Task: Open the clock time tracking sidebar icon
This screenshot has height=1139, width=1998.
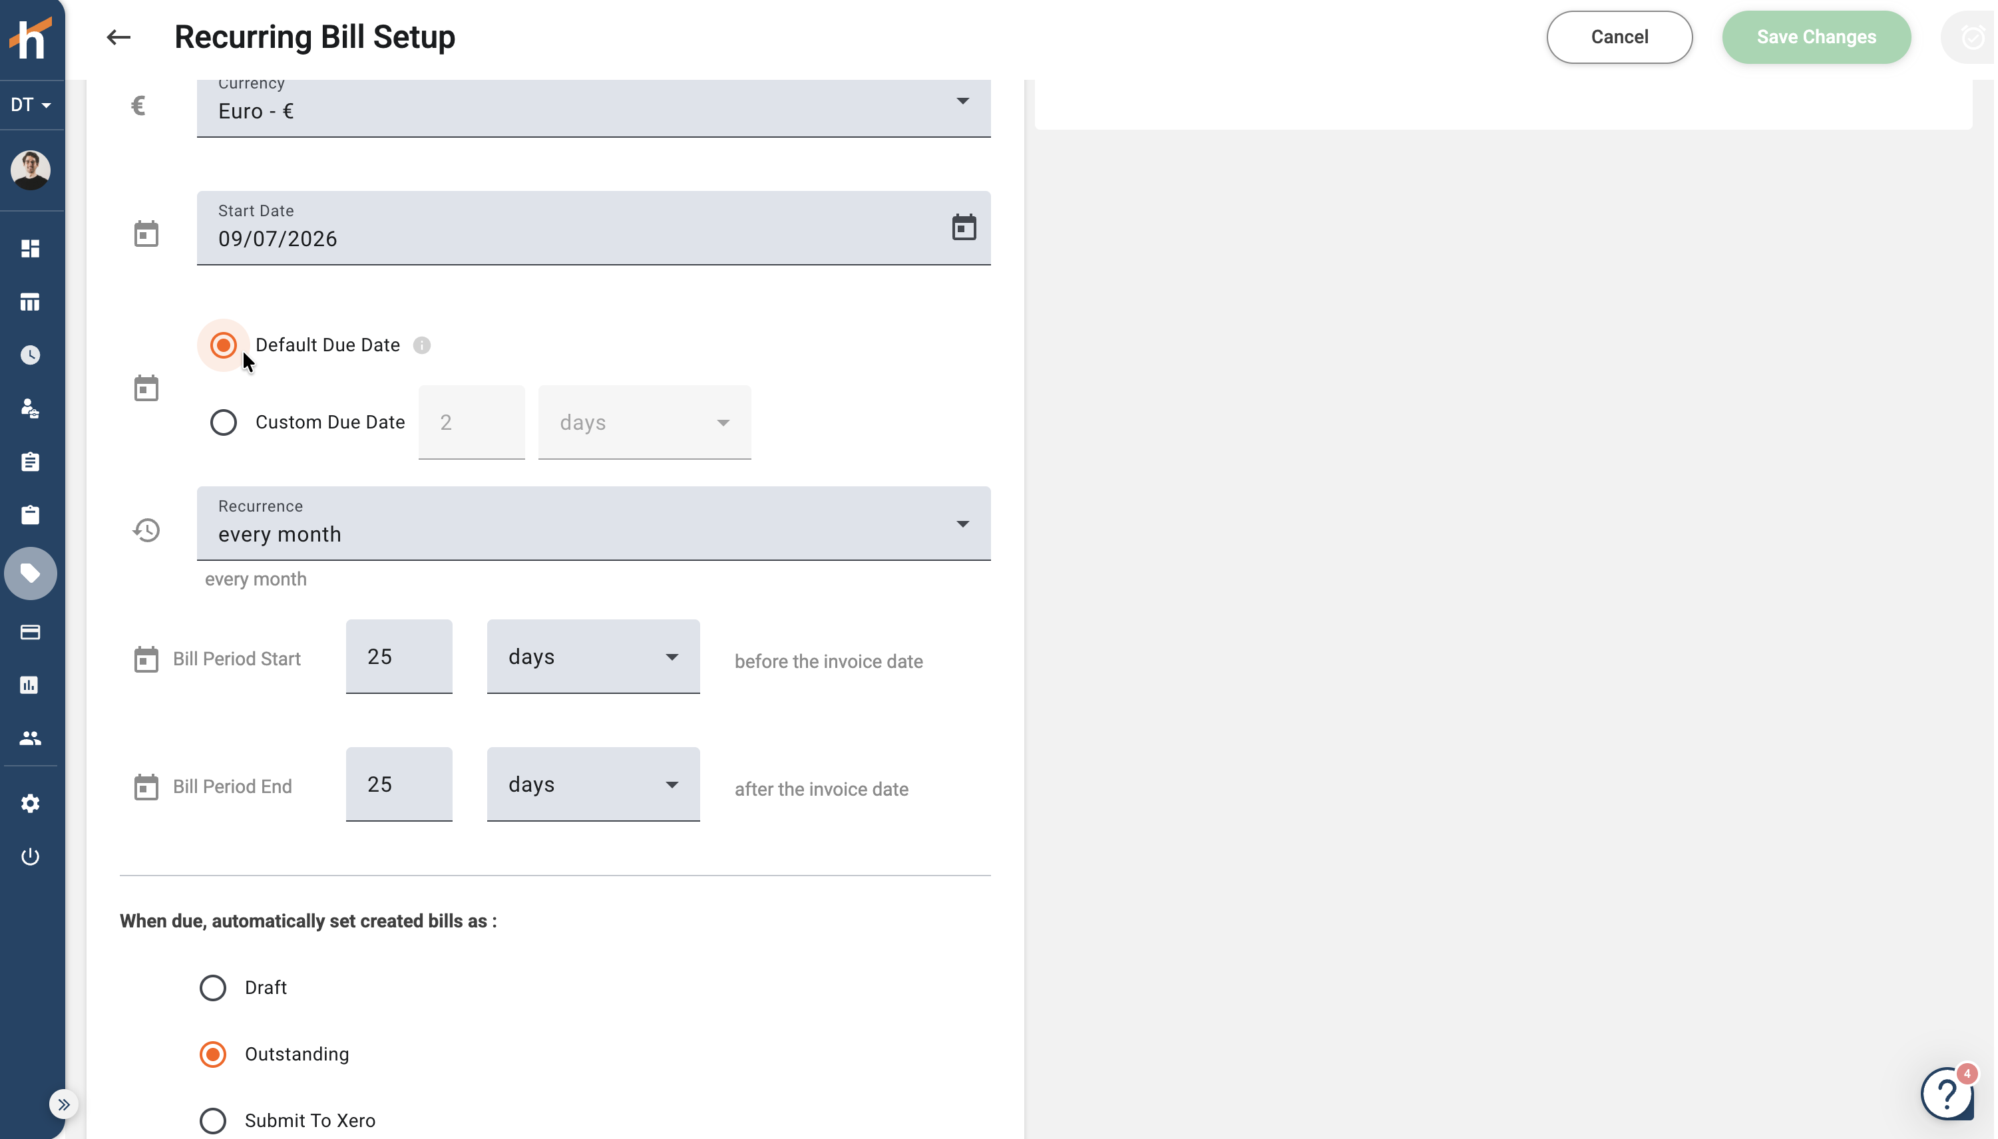Action: click(x=30, y=355)
